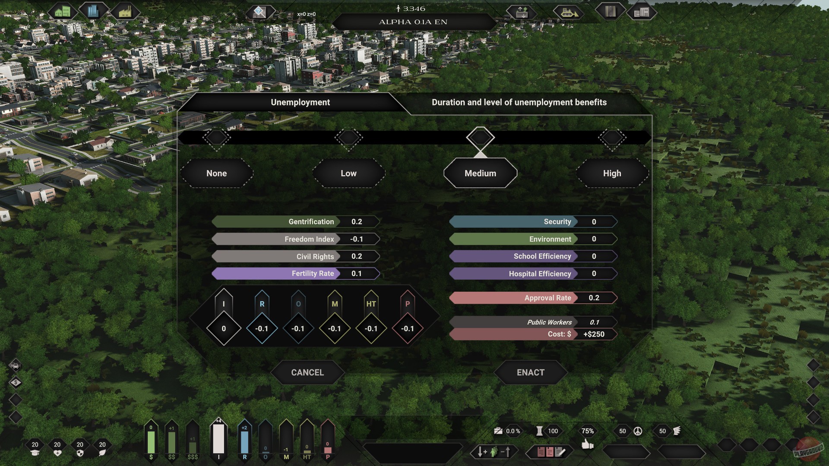Click the thumbs-up approval icon
Image resolution: width=829 pixels, height=466 pixels.
(x=587, y=444)
